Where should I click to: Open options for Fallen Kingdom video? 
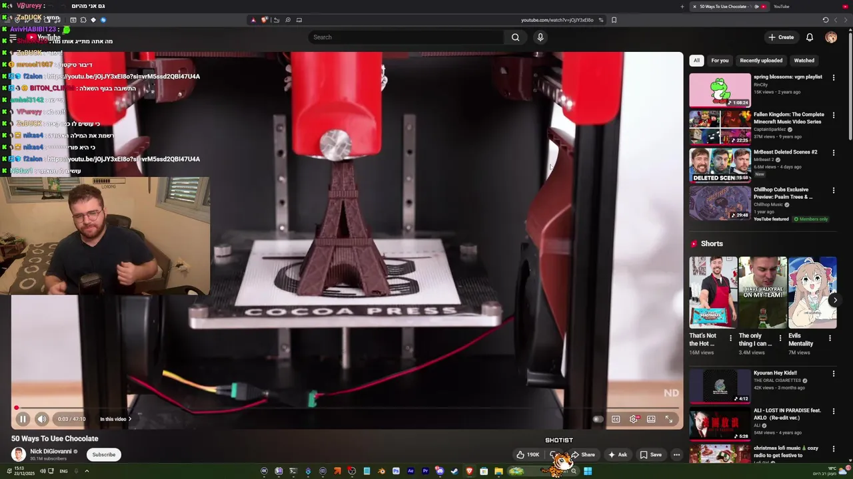tap(833, 114)
